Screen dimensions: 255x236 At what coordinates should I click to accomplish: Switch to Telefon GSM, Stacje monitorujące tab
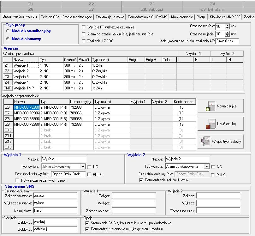[66, 17]
